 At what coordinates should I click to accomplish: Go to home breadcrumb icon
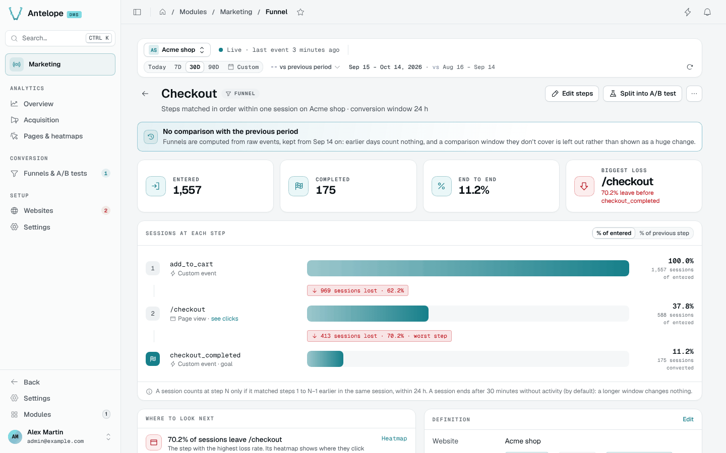pos(163,12)
